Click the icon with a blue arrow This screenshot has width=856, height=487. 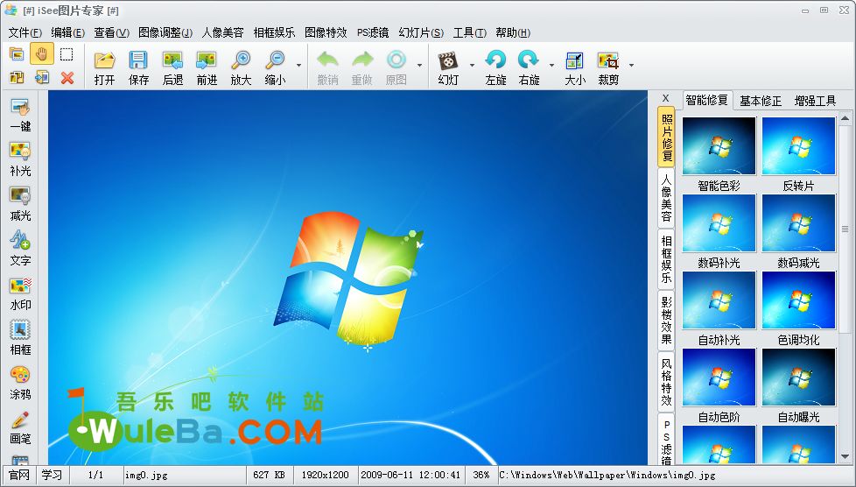pyautogui.click(x=42, y=78)
